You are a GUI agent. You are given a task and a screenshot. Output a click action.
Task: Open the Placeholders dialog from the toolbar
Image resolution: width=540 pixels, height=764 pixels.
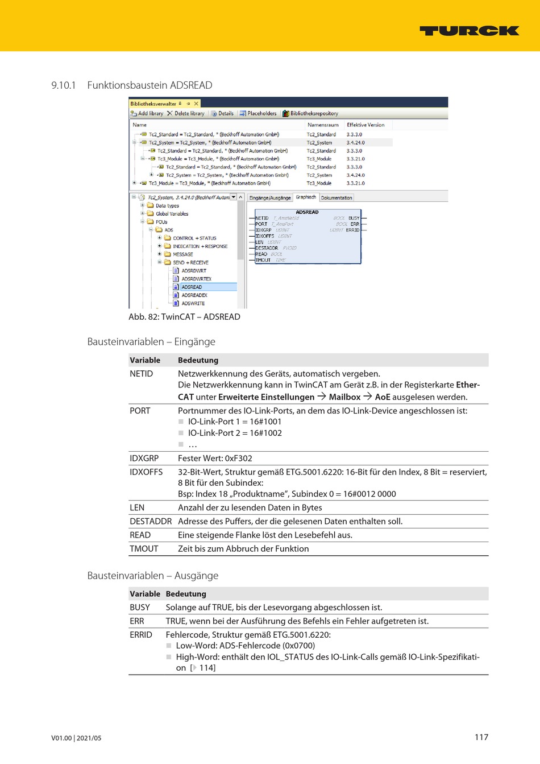click(x=258, y=113)
